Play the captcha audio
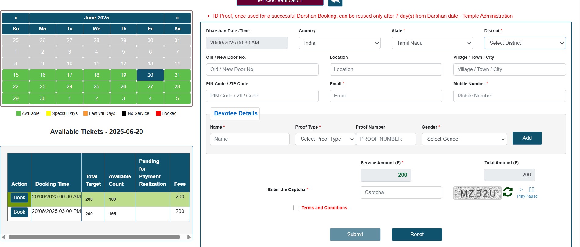The image size is (580, 247). click(521, 190)
